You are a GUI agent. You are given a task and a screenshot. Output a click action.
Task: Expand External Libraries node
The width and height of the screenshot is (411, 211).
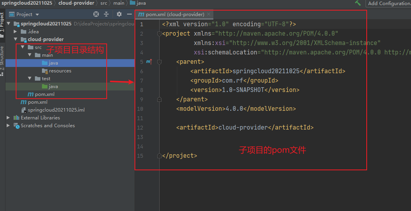point(8,118)
